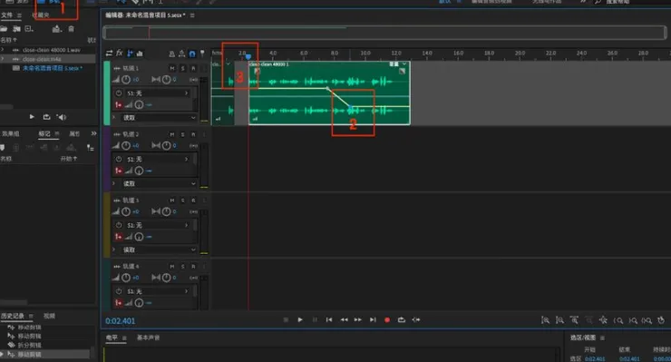Click the blue playhead marker on the ruler

(x=248, y=56)
